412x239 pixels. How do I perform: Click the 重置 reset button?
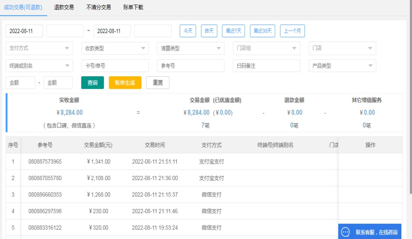(158, 83)
